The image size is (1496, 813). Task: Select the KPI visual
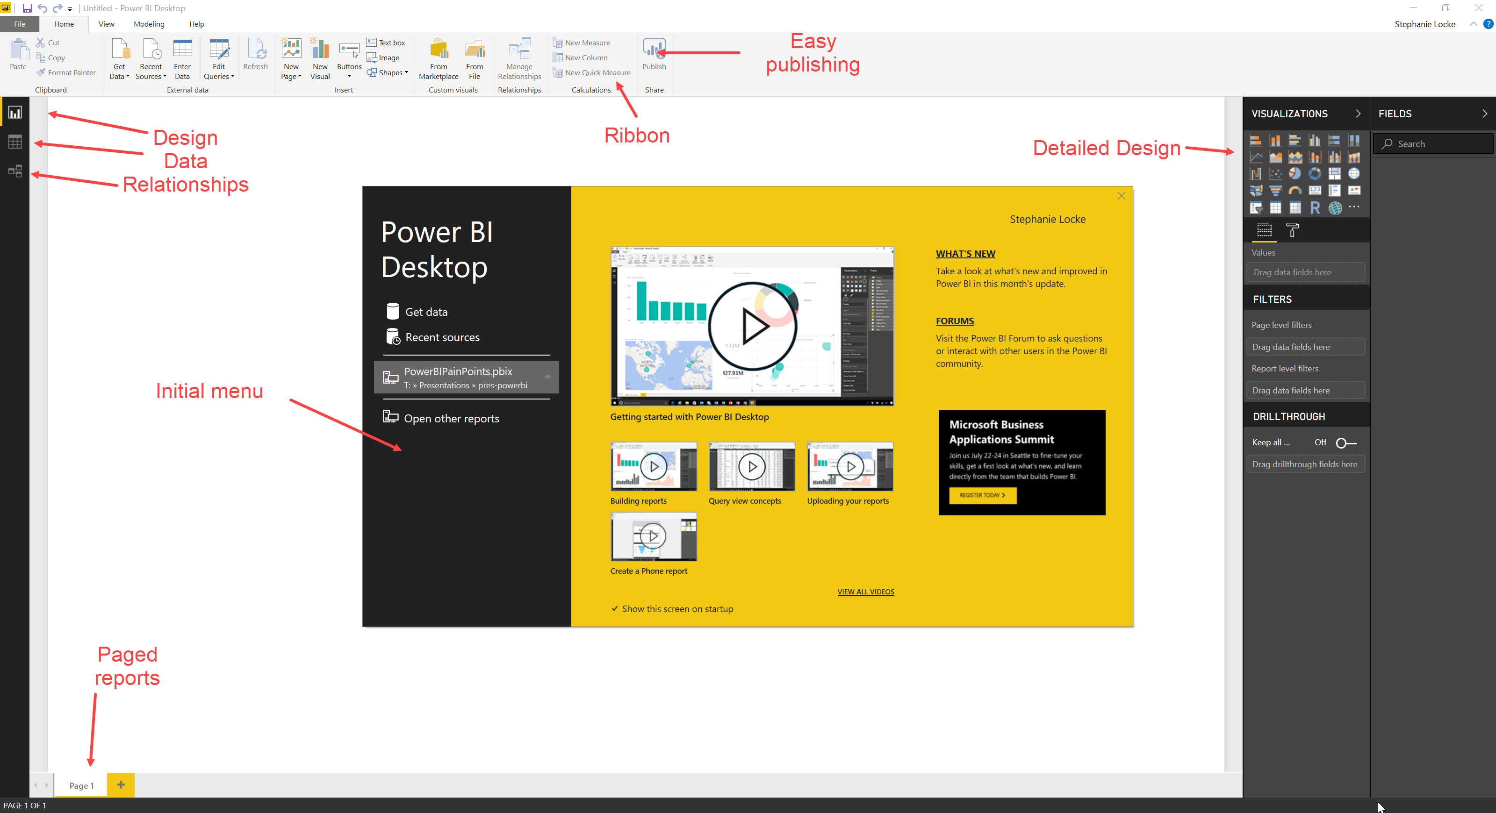coord(1354,191)
